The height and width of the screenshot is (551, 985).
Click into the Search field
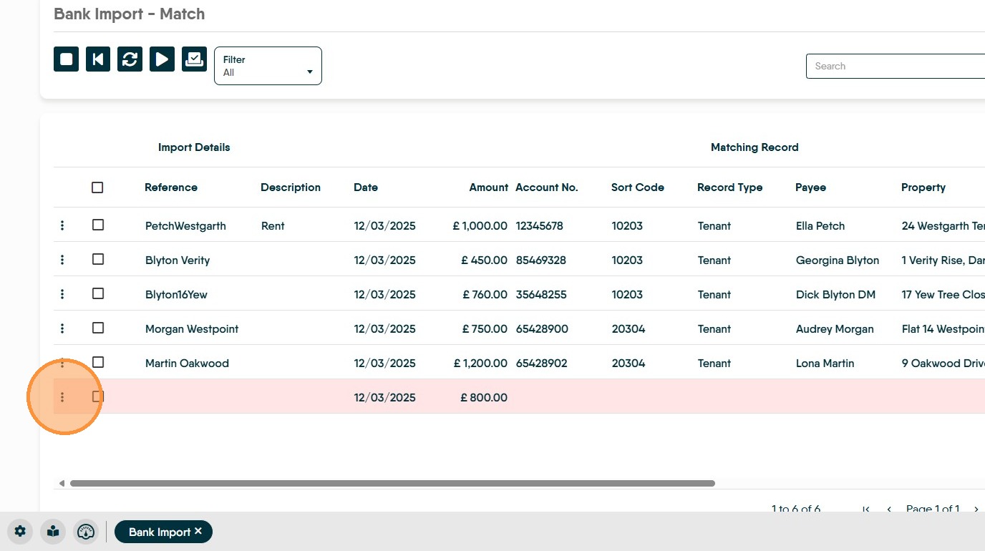(895, 66)
